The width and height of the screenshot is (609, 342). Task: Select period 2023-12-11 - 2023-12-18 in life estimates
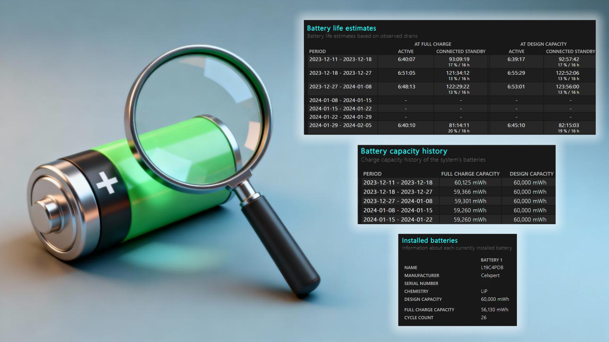(x=340, y=59)
